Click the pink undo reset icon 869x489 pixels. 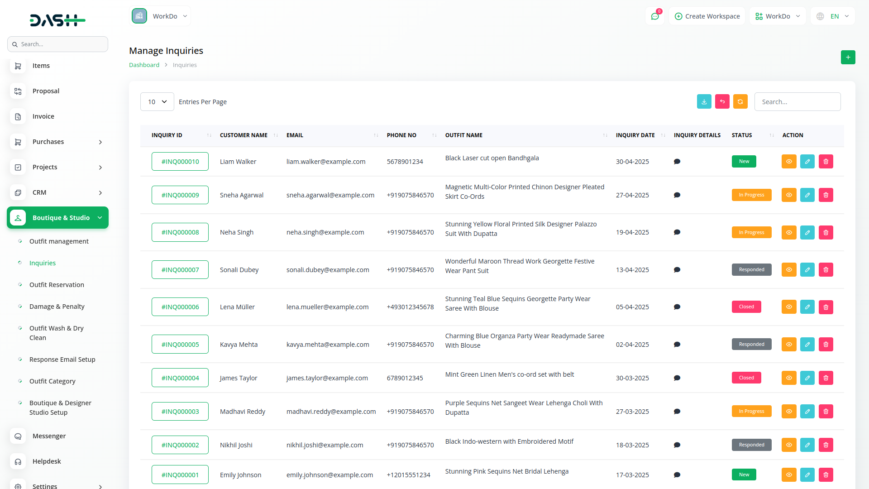coord(722,102)
